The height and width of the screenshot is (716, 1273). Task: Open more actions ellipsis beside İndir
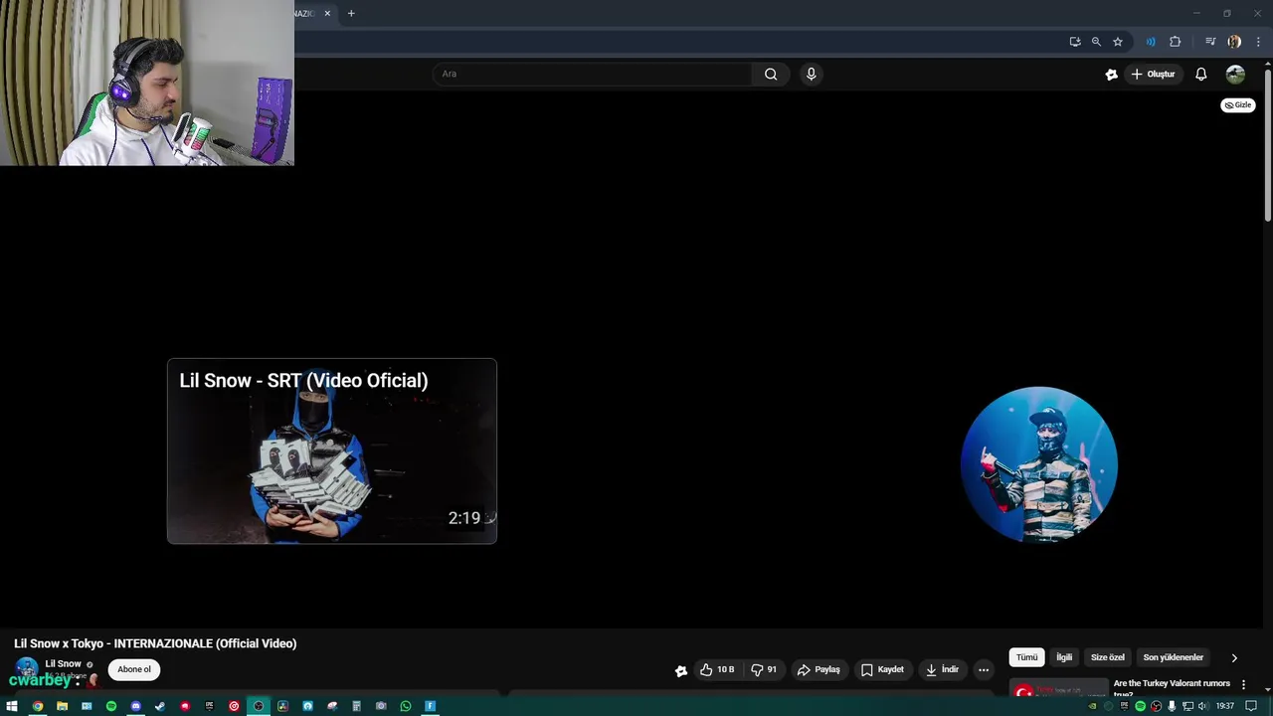coord(984,669)
